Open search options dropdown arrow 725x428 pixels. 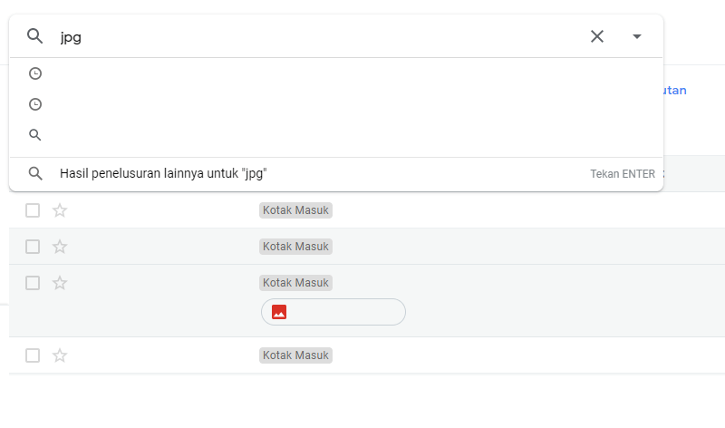coord(637,36)
